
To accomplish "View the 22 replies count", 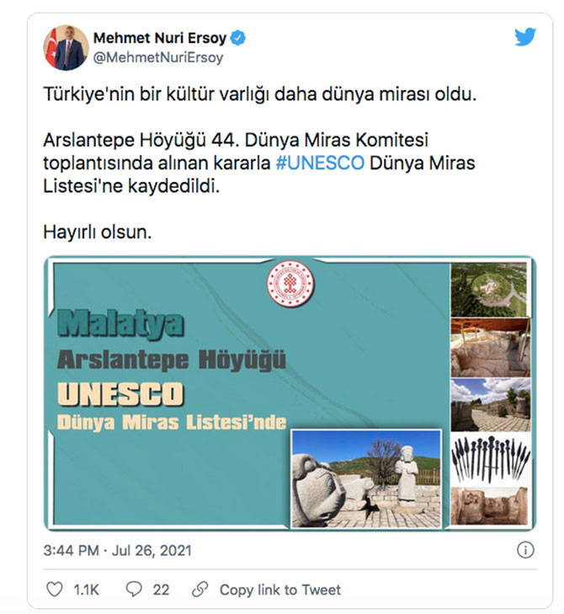I will (x=161, y=590).
